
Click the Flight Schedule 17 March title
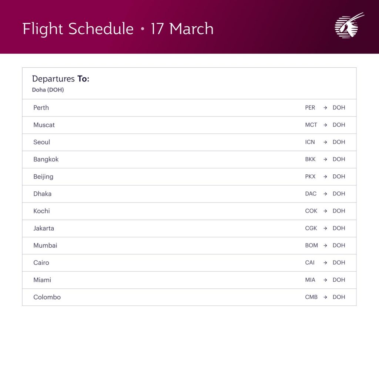coord(118,29)
